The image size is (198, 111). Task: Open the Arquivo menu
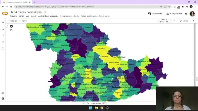pyautogui.click(x=13, y=16)
